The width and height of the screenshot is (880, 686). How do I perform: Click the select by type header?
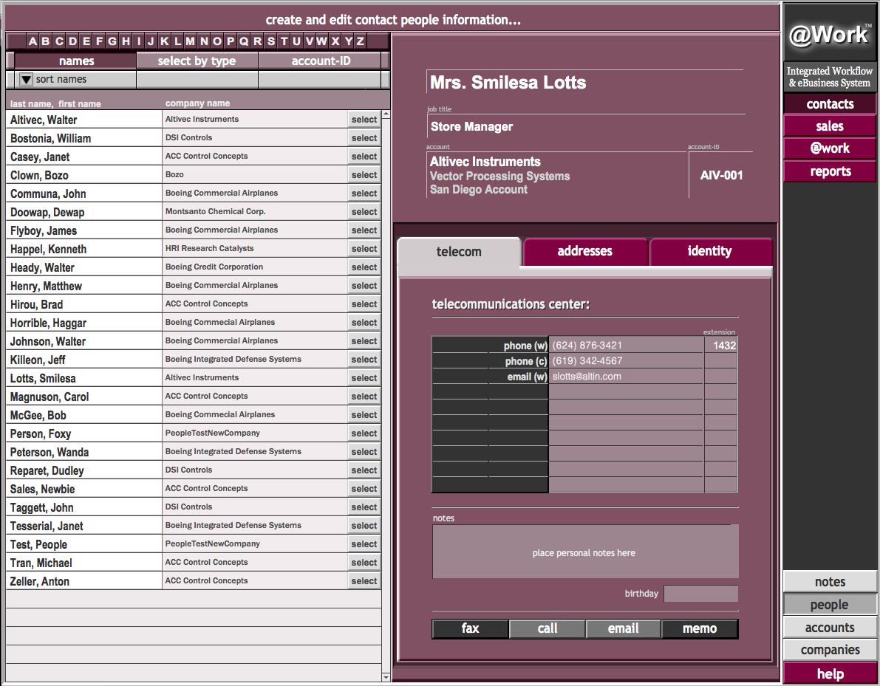(x=197, y=61)
